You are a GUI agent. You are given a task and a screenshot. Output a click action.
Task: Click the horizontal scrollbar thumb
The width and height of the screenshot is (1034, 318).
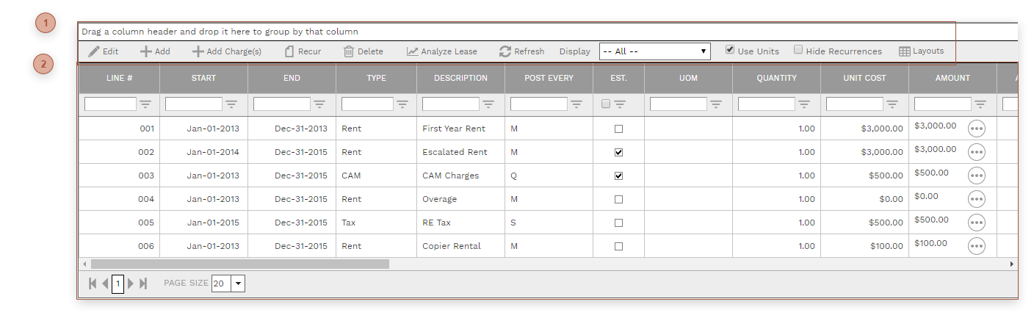pos(239,264)
